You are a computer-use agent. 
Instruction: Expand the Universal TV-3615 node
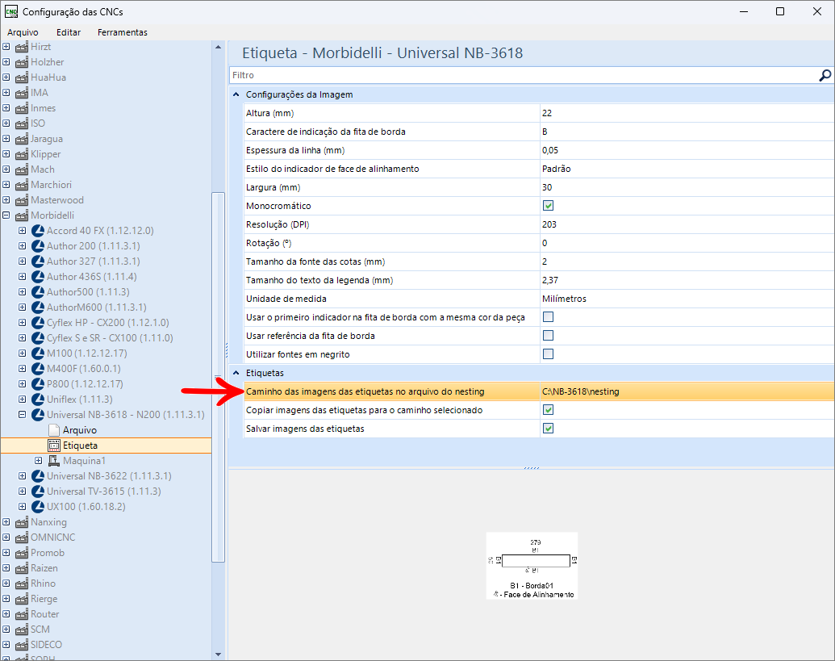tap(23, 492)
